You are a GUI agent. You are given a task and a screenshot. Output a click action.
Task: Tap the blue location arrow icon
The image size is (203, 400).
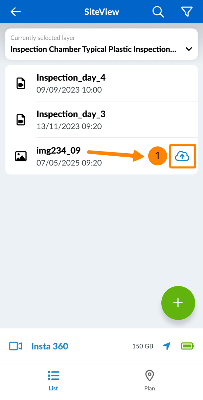[166, 346]
